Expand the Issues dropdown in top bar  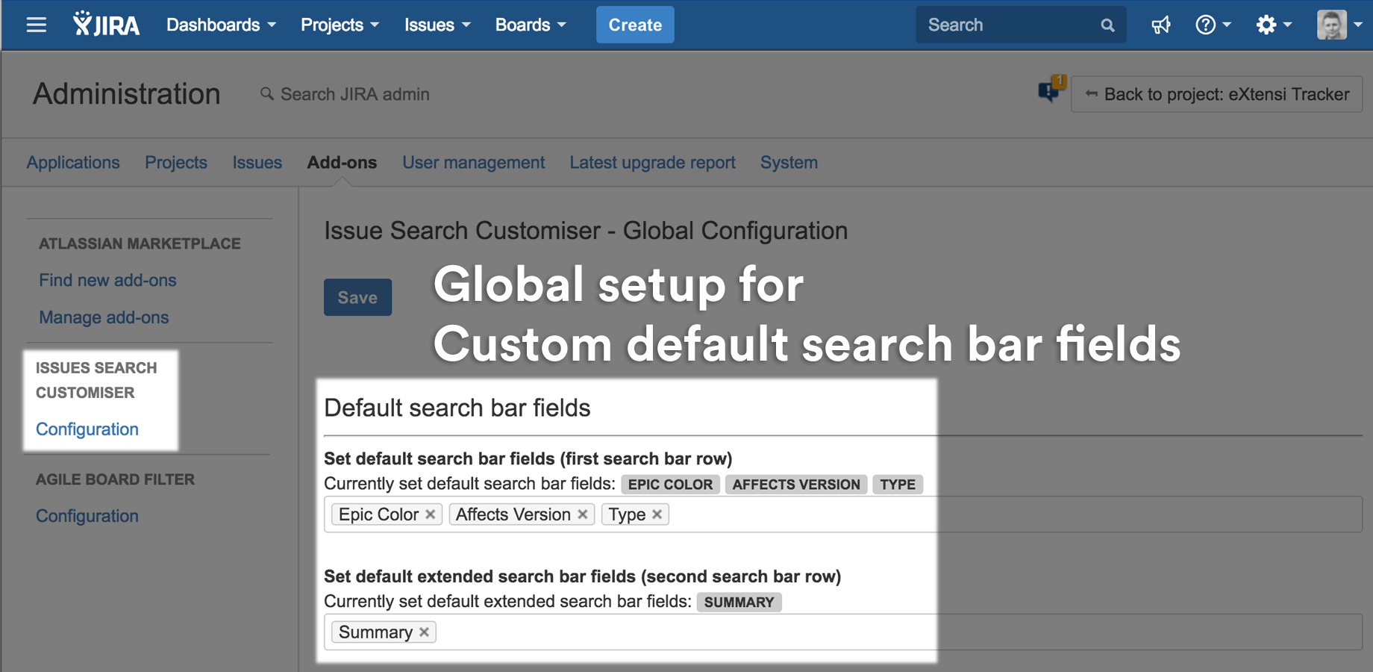click(x=437, y=25)
